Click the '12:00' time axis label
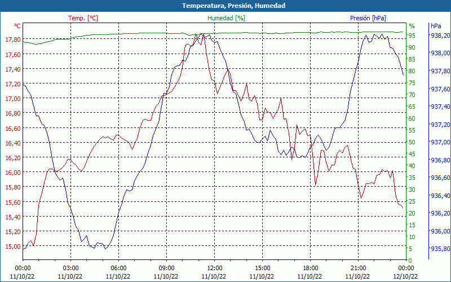Screen dimensions: 451x282 pyautogui.click(x=215, y=268)
